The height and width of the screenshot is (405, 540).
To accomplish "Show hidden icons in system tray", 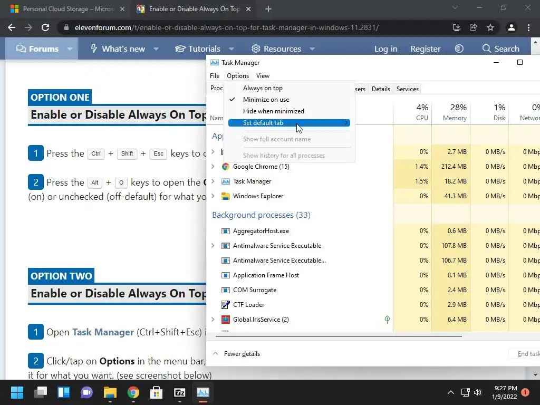I will [450, 392].
